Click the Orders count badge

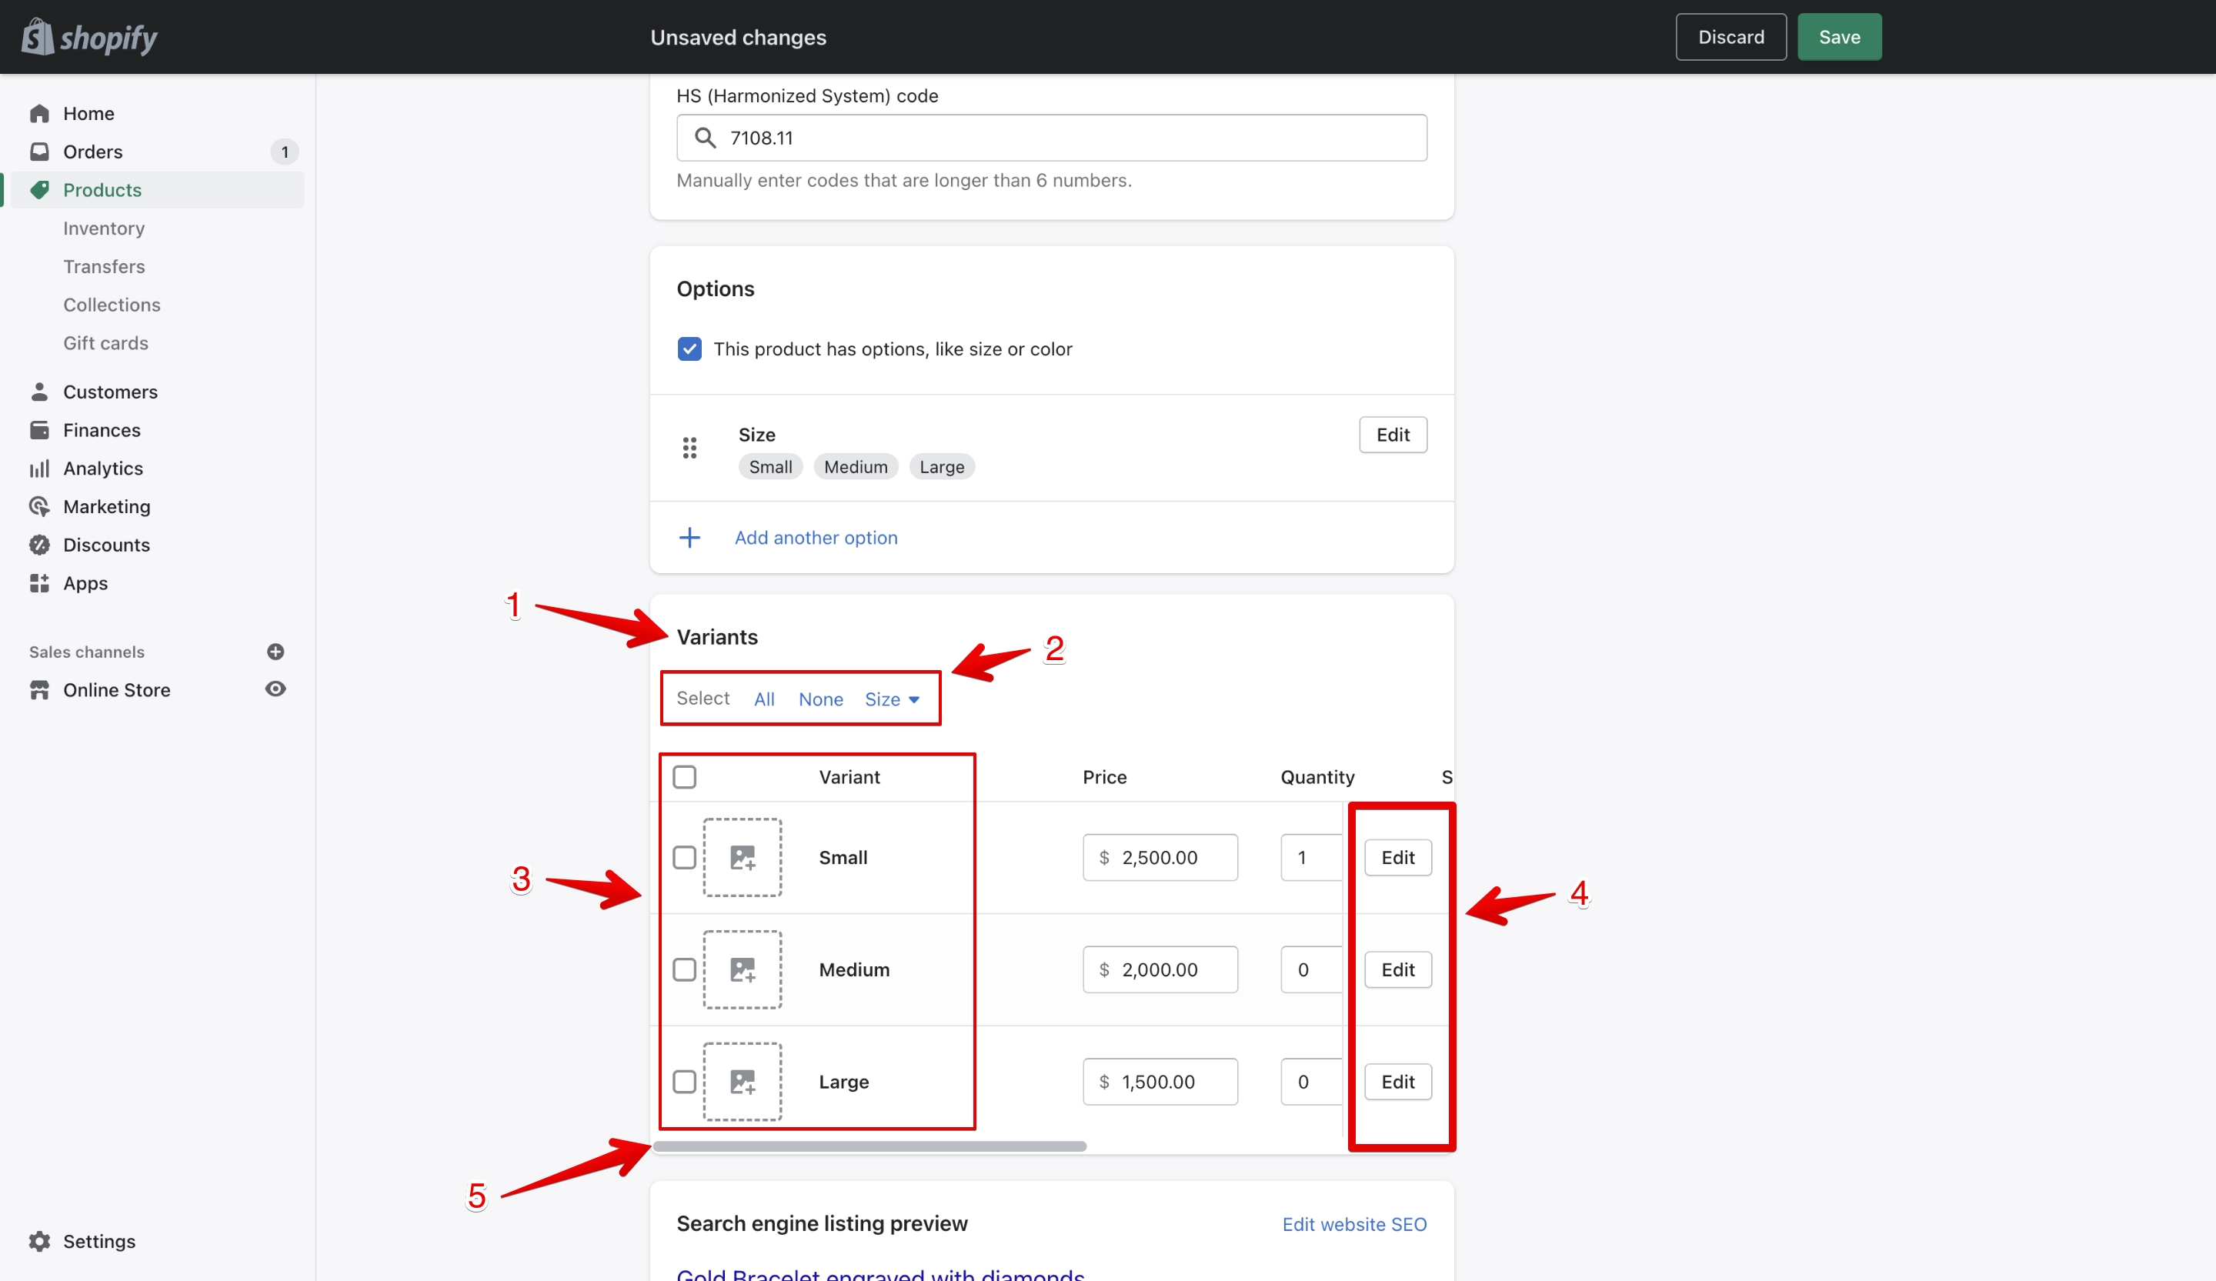click(284, 152)
